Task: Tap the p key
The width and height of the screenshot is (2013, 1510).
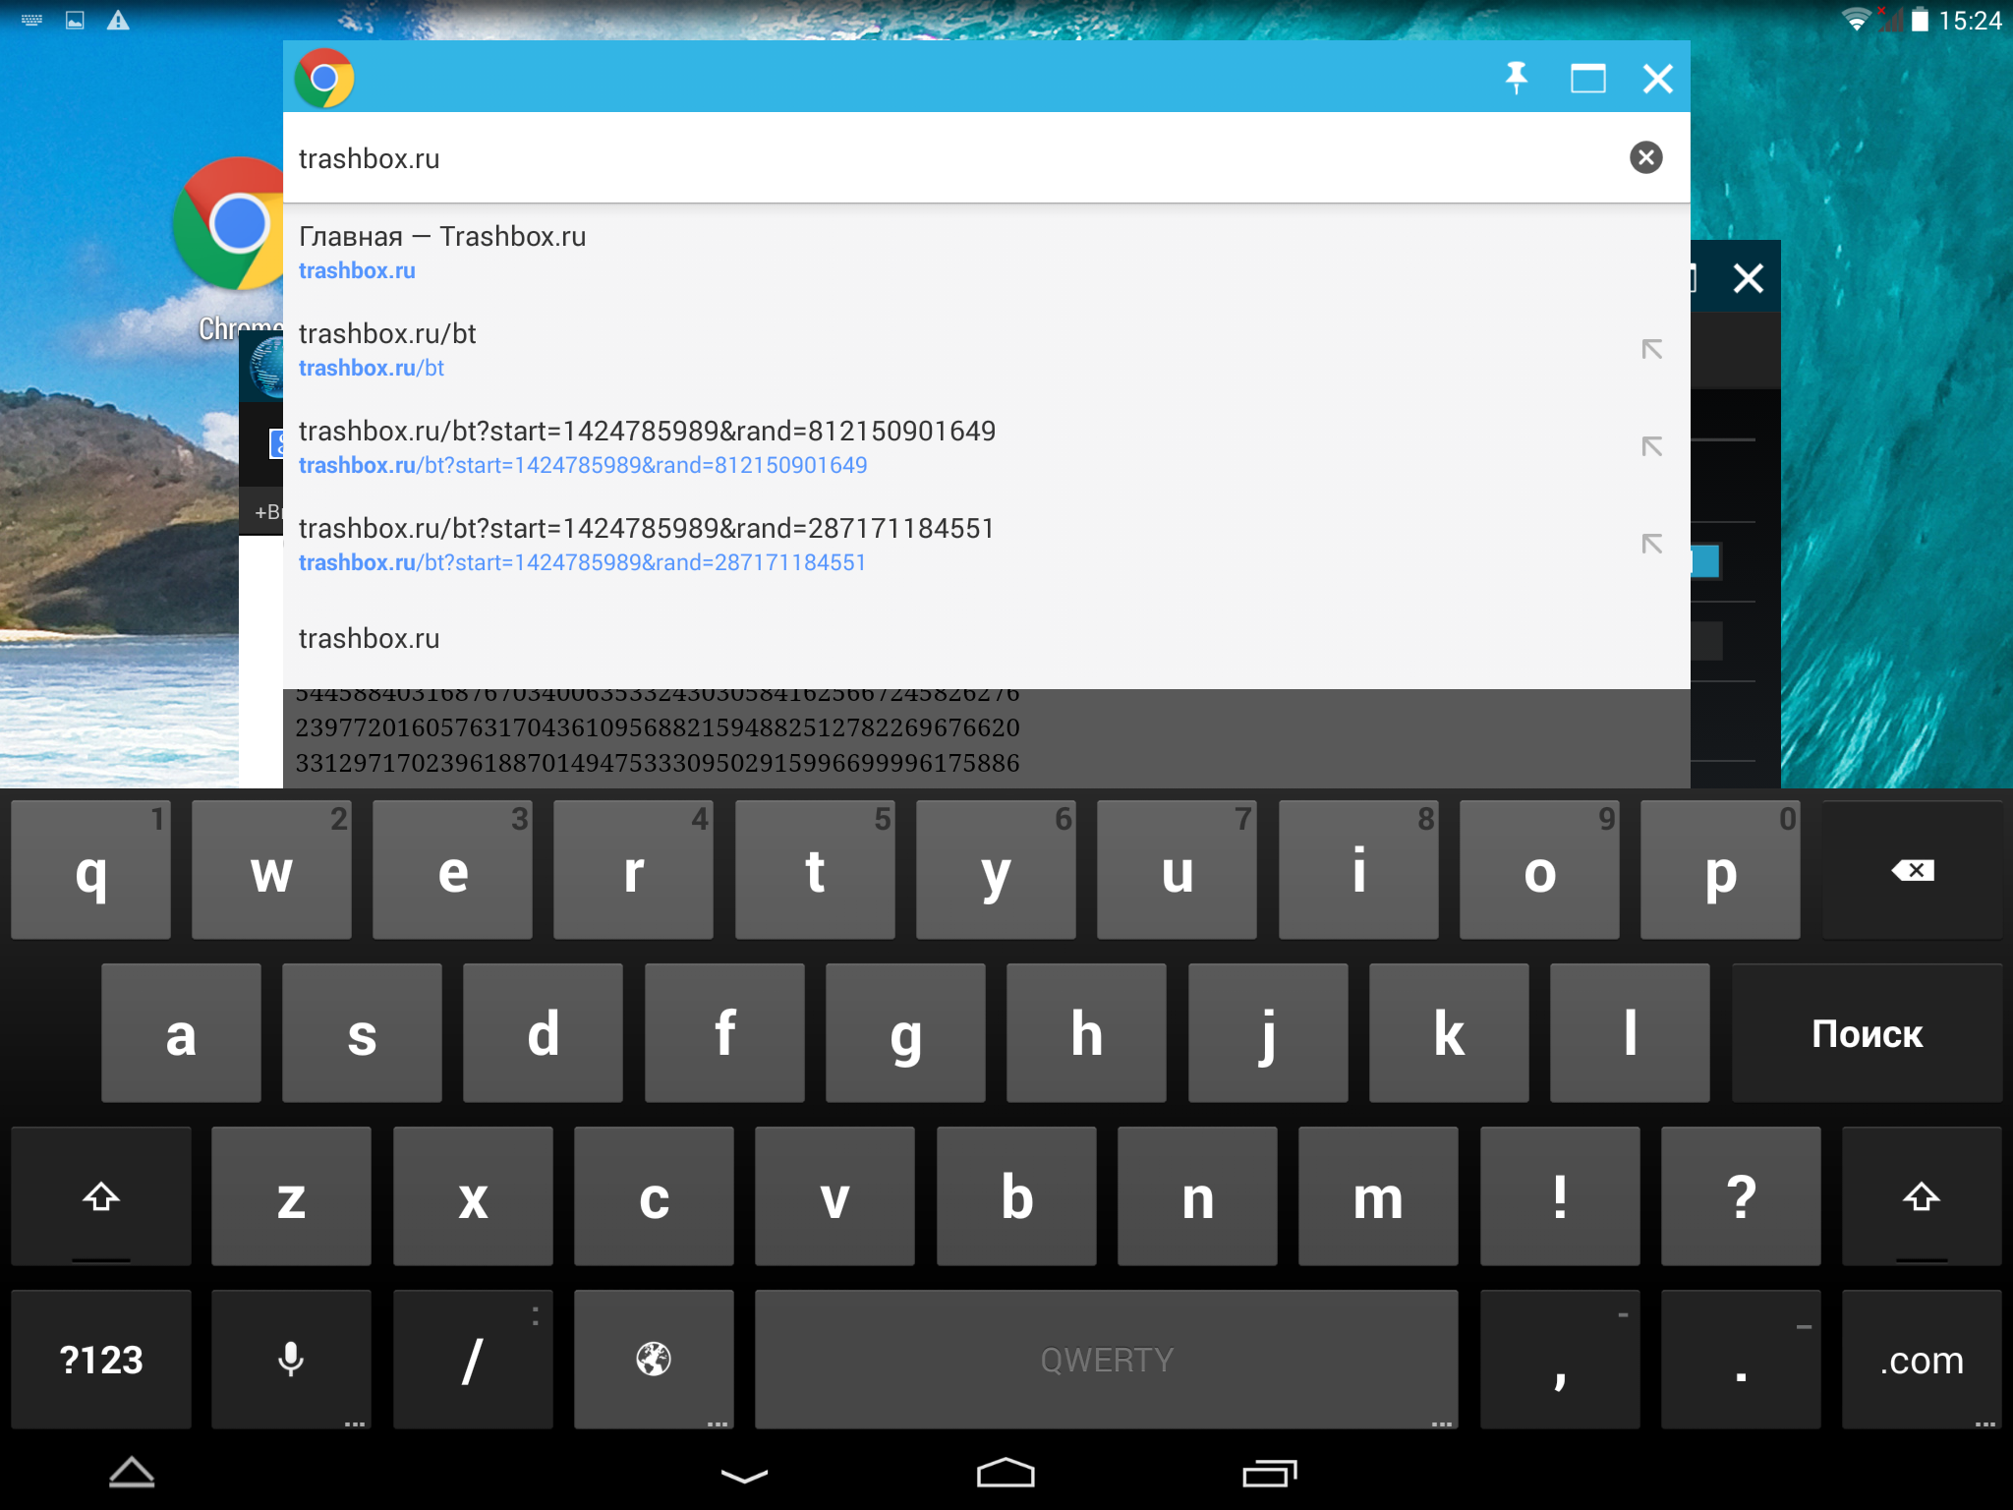Action: 1720,871
